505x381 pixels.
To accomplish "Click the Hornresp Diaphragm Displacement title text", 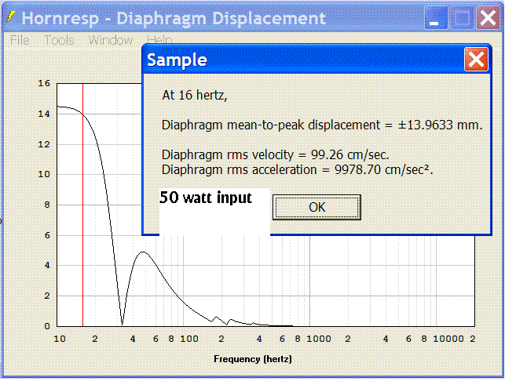I will point(174,18).
